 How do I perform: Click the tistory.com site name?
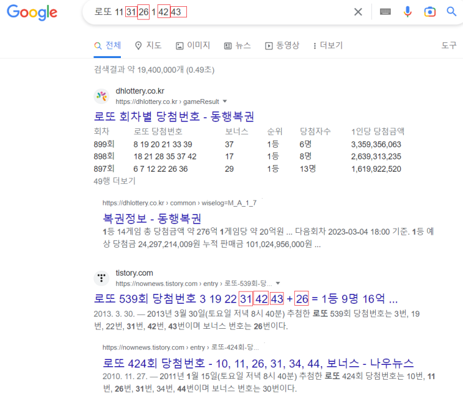coord(135,273)
